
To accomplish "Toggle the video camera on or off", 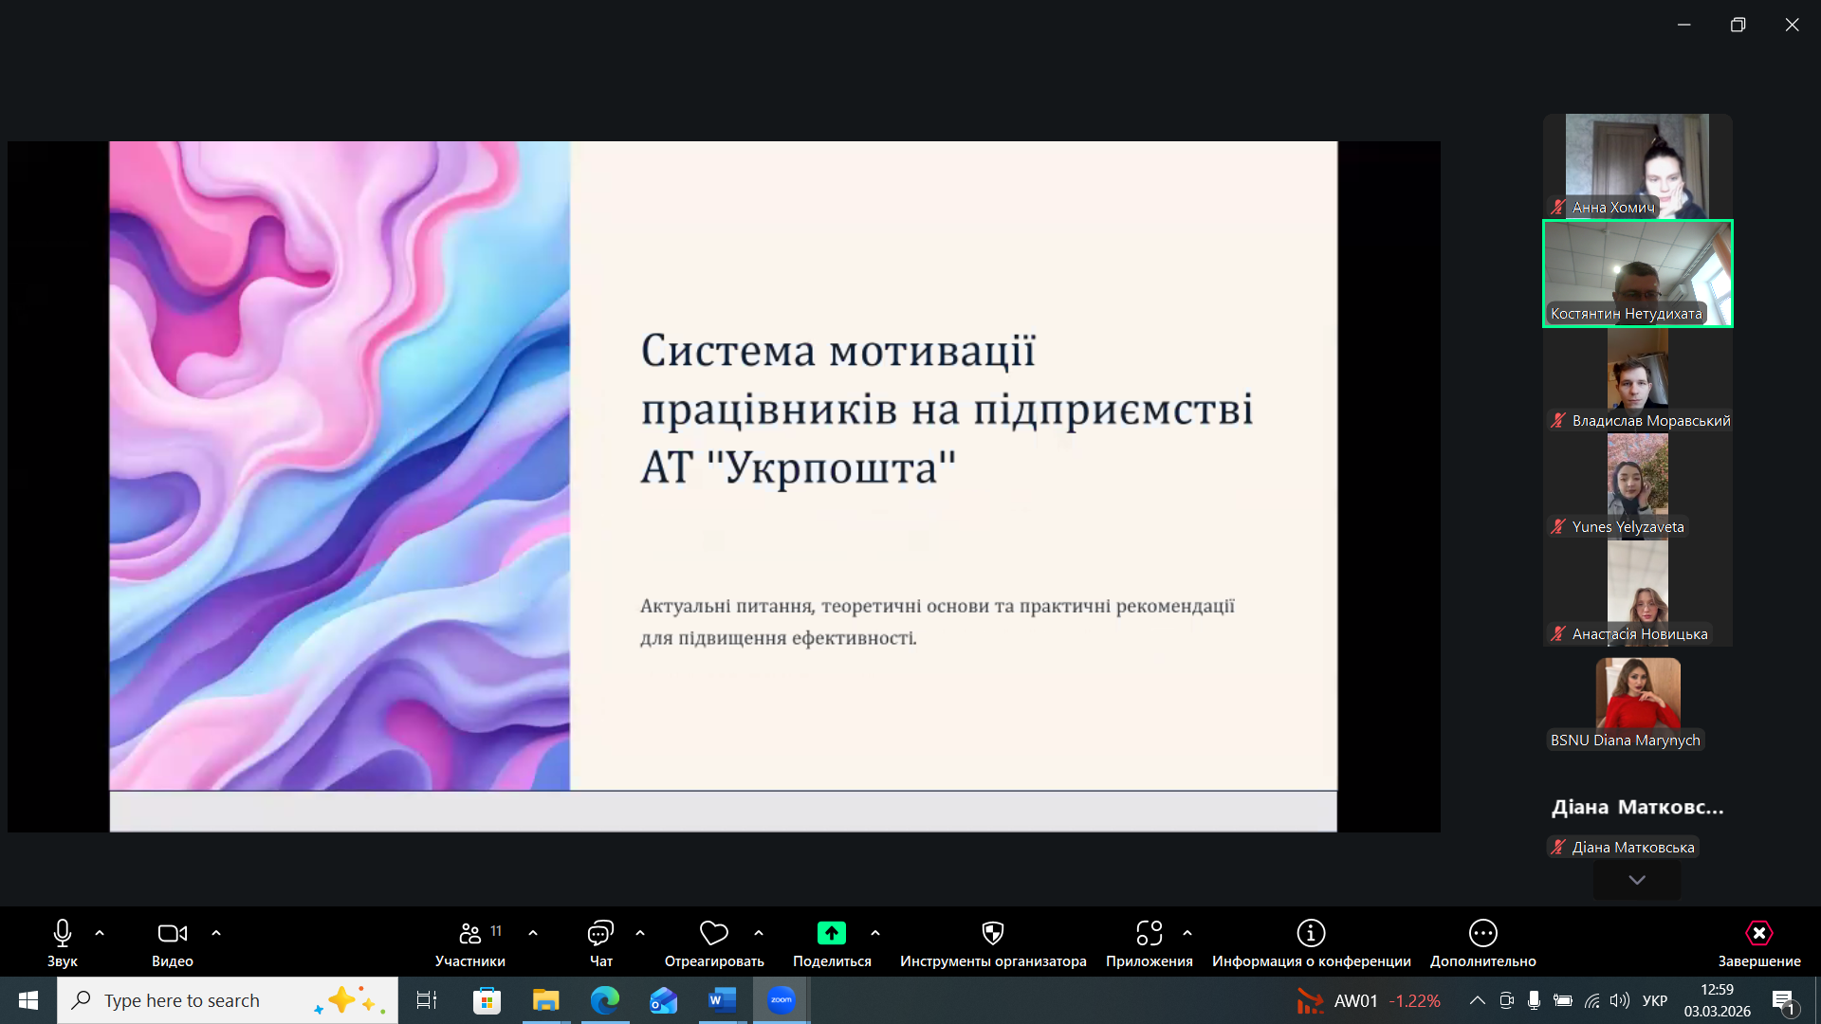I will click(x=172, y=934).
